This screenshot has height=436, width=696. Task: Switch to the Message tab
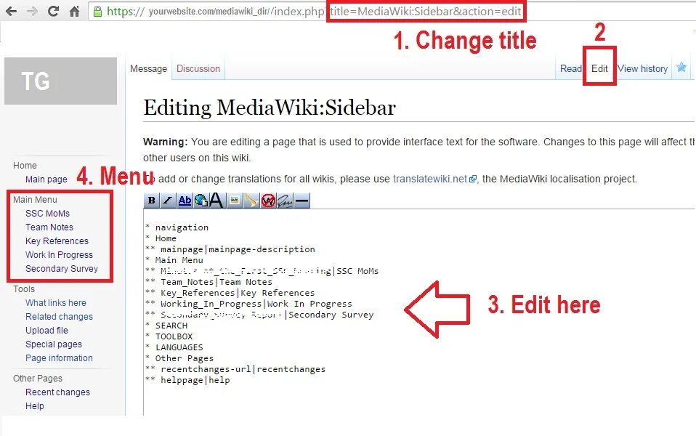coord(148,69)
